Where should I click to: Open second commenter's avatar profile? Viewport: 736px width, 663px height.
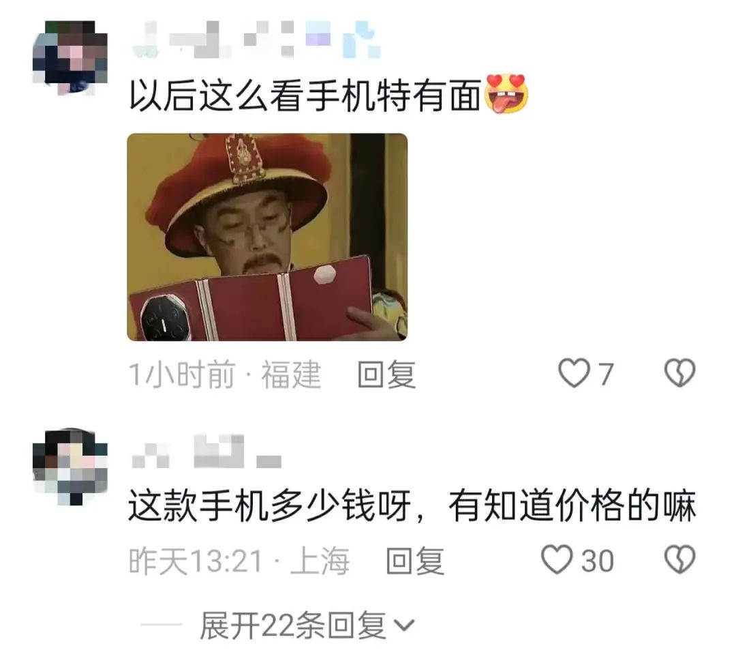click(x=70, y=466)
